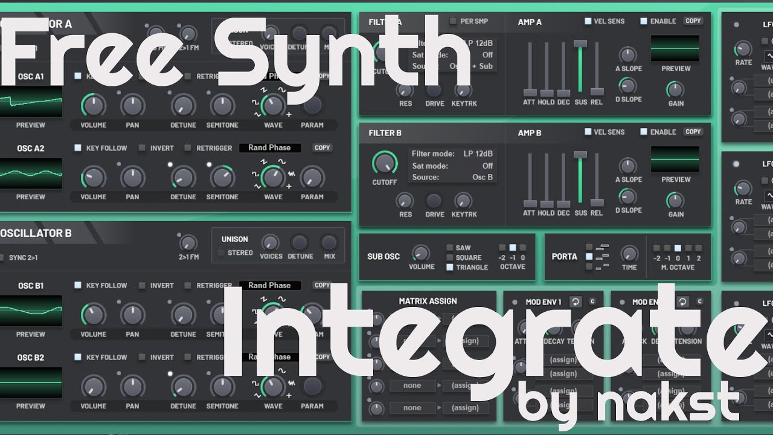This screenshot has height=435, width=773.
Task: Click MOD ENV 1 'C' button
Action: click(592, 301)
